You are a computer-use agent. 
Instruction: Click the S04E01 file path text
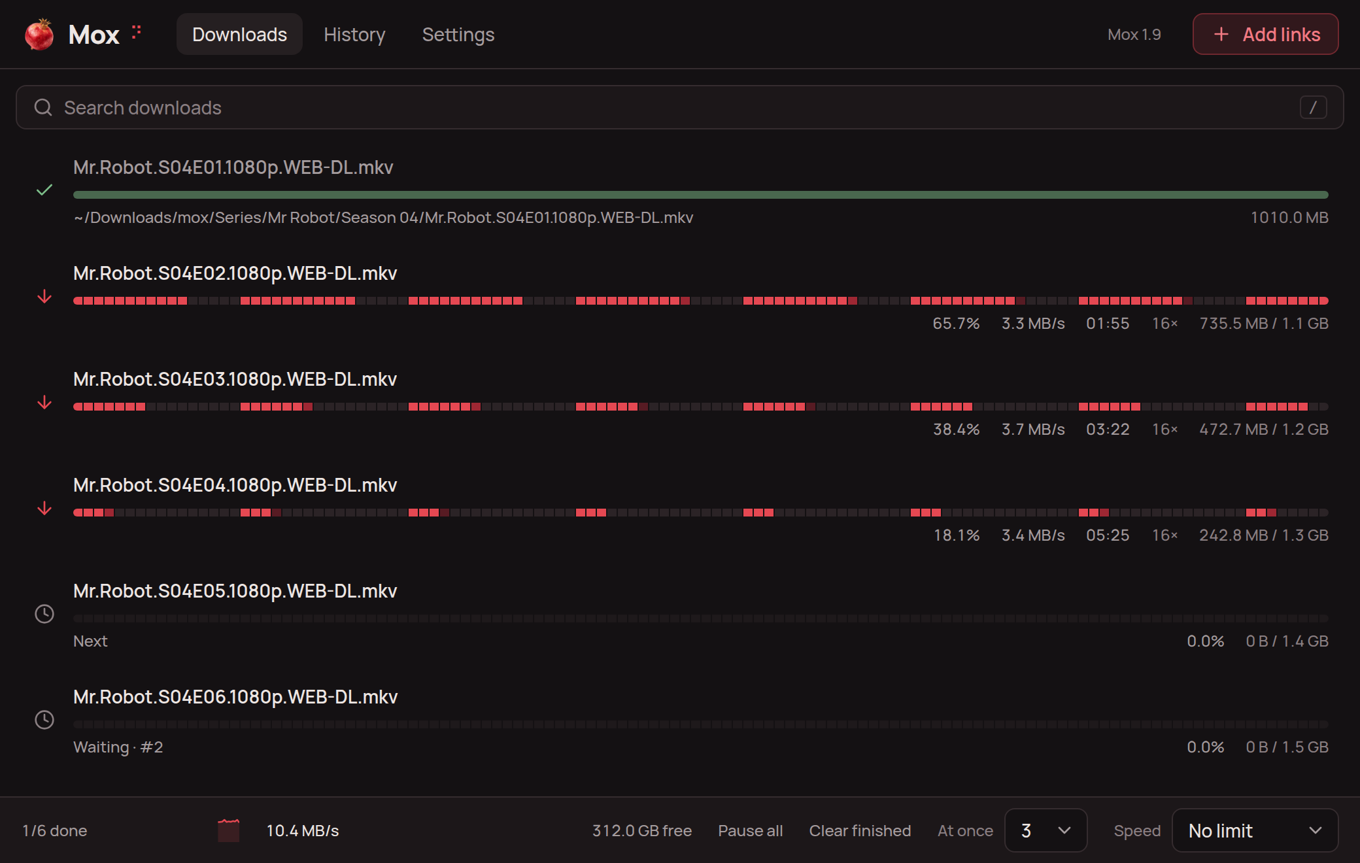[x=383, y=218]
